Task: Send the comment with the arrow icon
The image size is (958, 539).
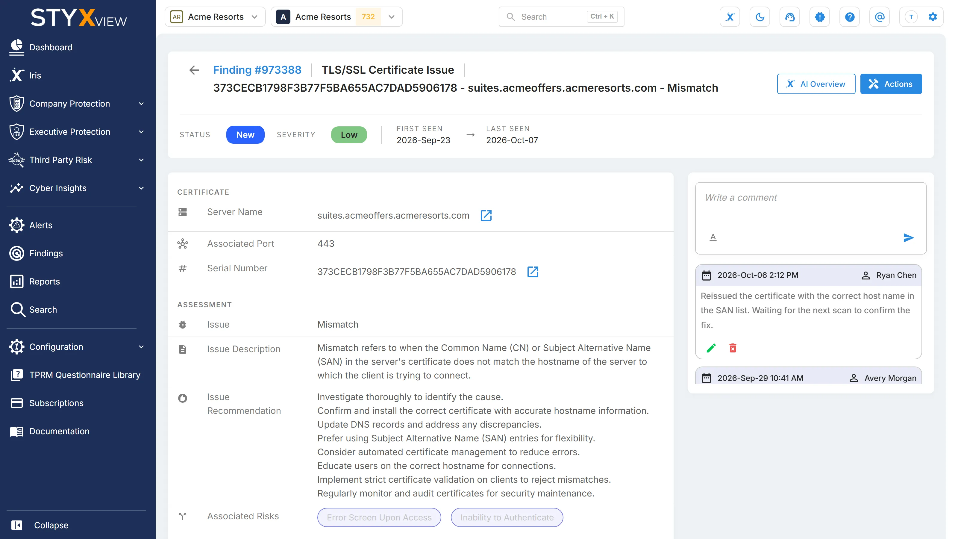Action: point(908,237)
